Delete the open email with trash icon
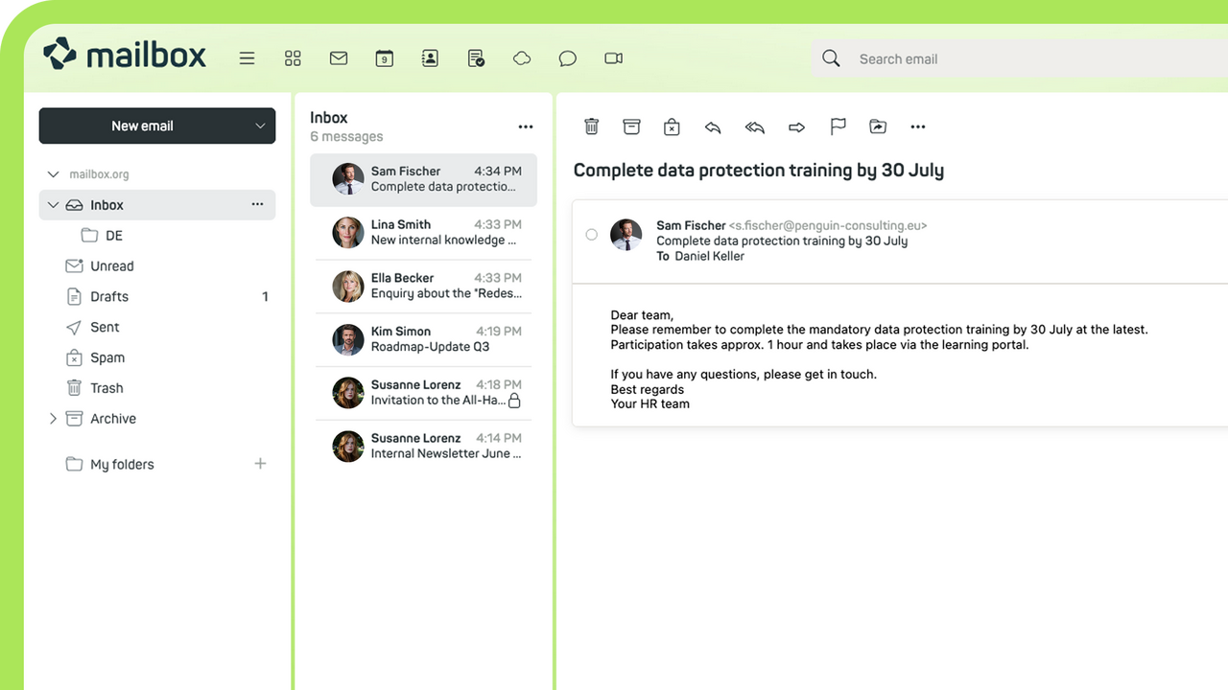 [592, 126]
